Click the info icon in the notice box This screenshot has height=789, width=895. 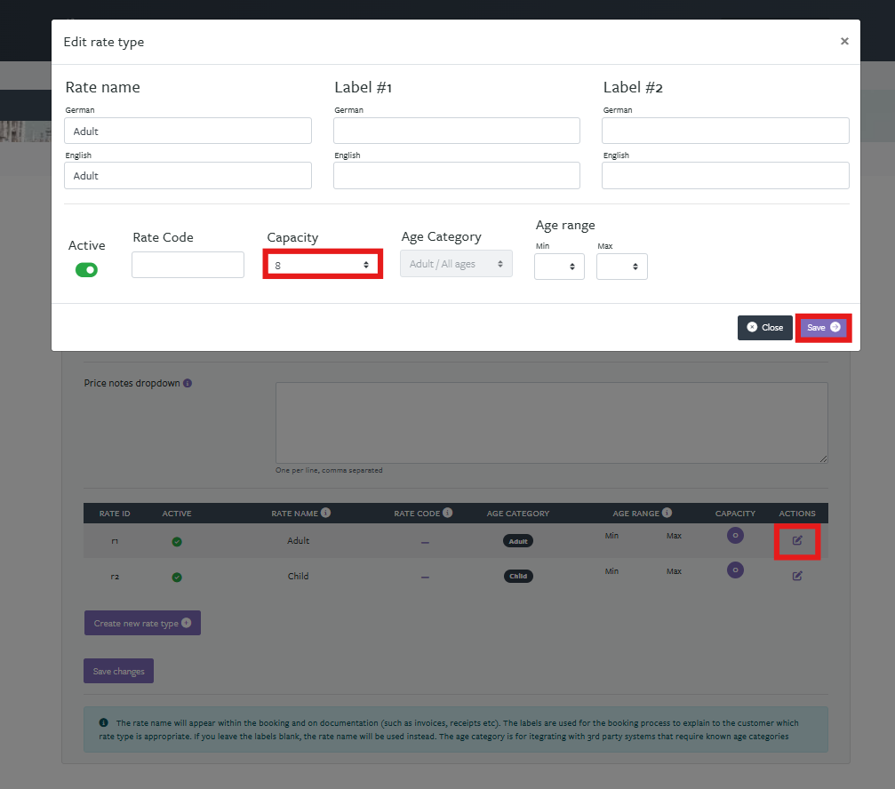[x=103, y=722]
